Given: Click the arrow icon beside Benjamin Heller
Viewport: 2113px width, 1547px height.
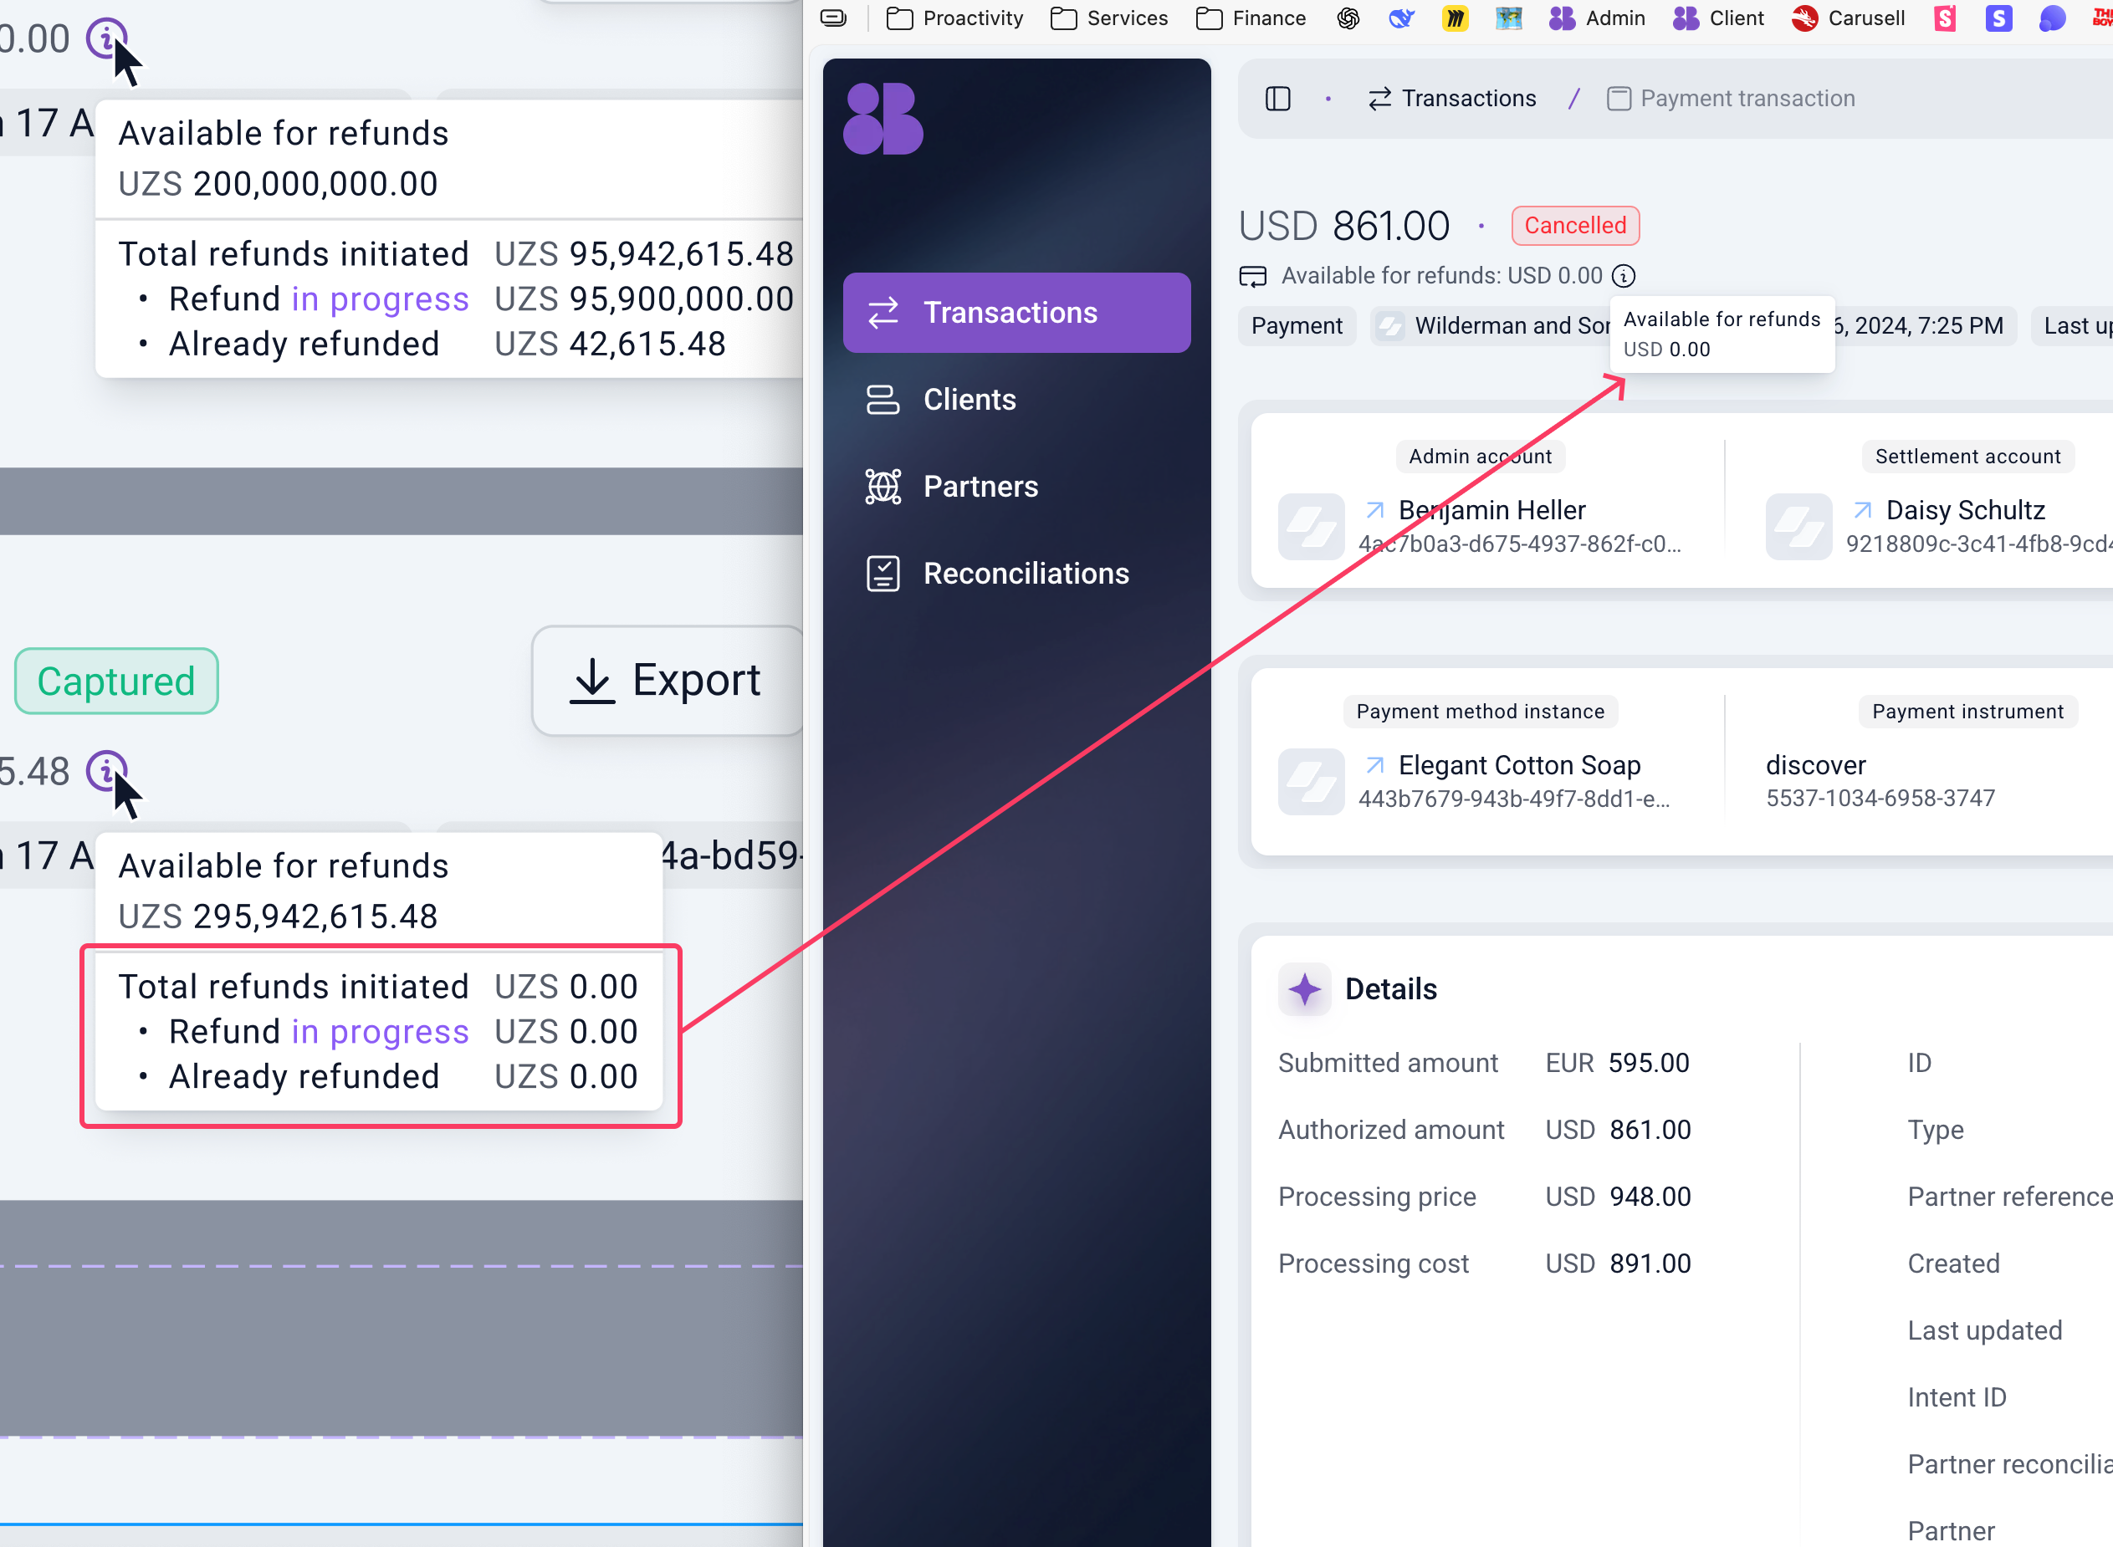Looking at the screenshot, I should tap(1375, 510).
